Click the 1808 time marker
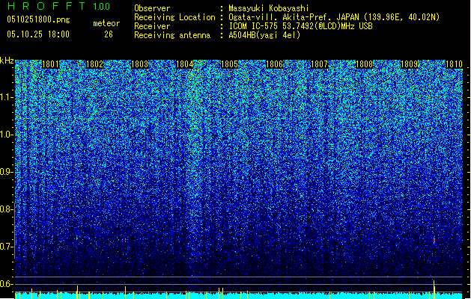The width and height of the screenshot is (471, 299). (x=365, y=64)
